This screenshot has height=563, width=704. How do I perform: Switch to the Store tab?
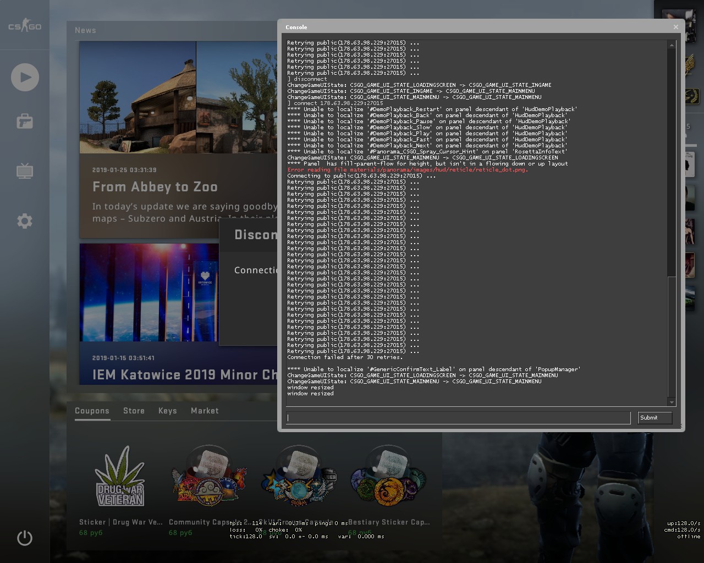coord(134,411)
